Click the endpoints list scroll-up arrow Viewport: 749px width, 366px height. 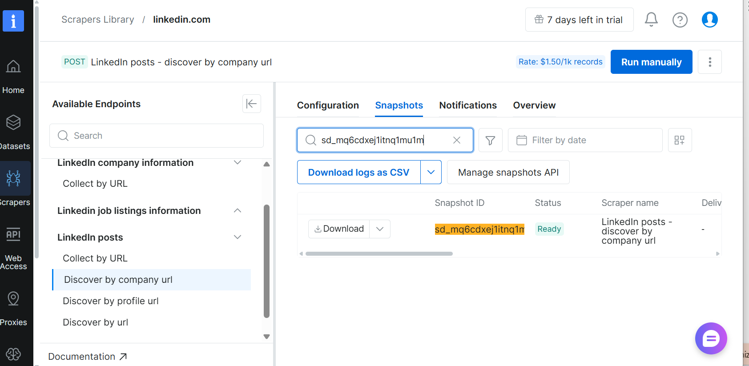(266, 164)
